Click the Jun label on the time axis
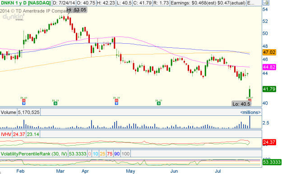Screen dimensions: 282x174 pyautogui.click(x=174, y=171)
